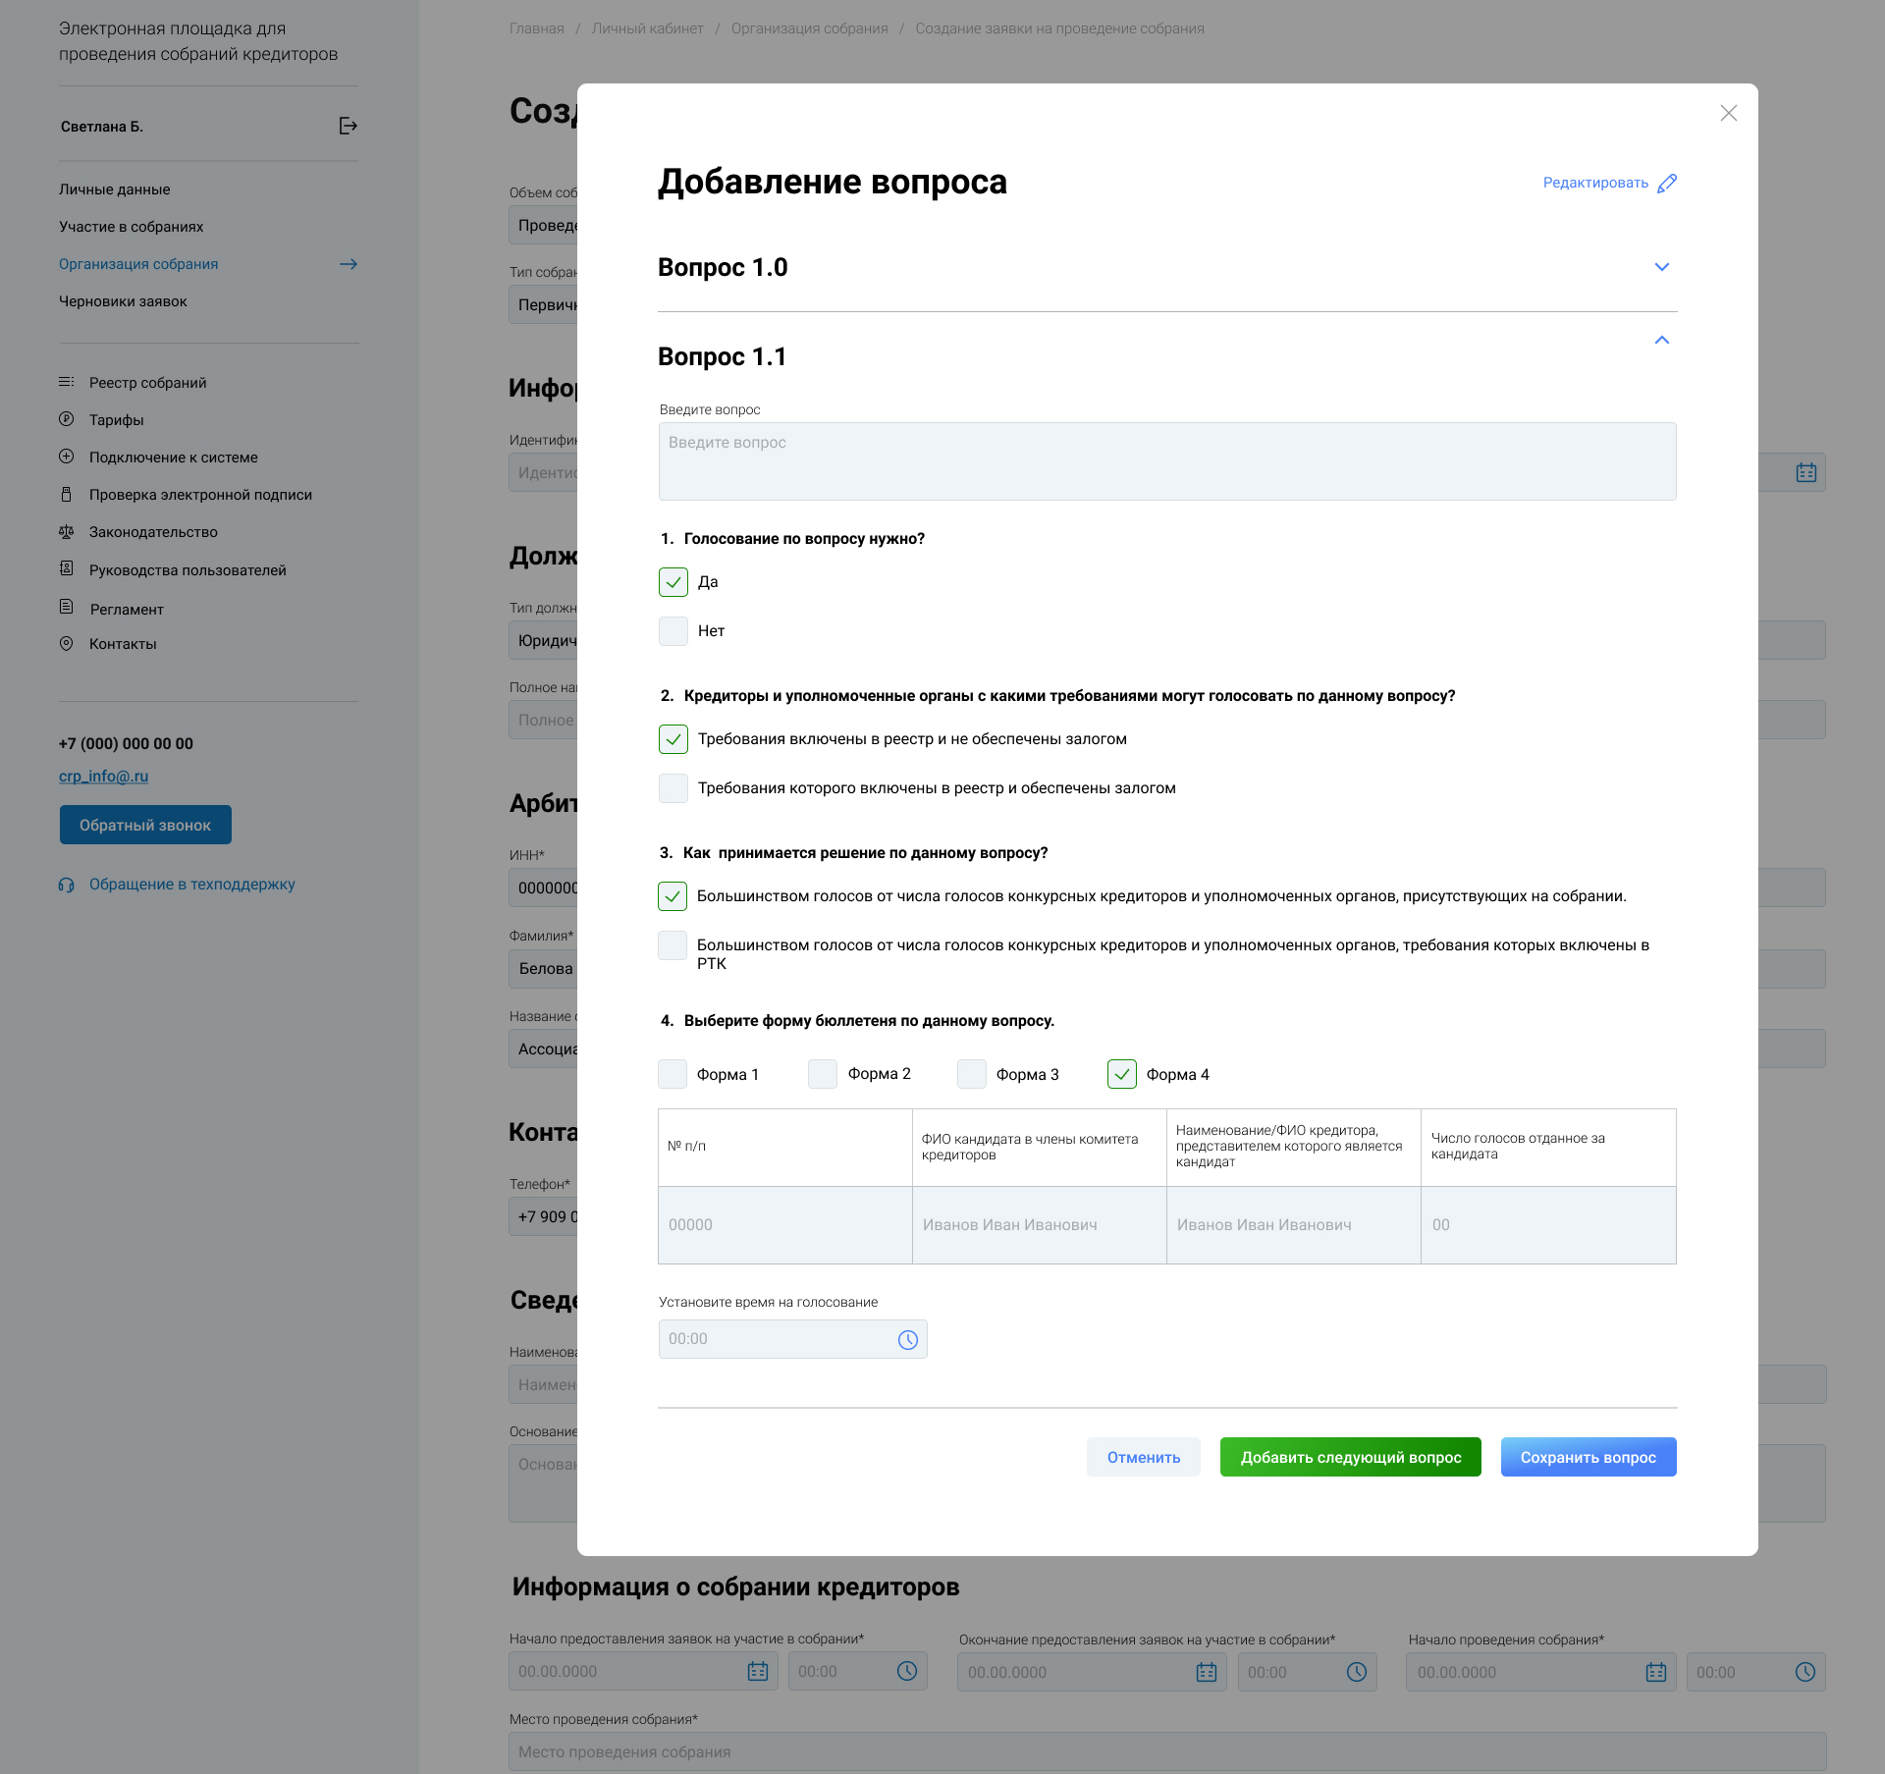
Task: Click Наименование/ФИО кредитора cell Иванов Иван Иванович
Action: tap(1294, 1224)
